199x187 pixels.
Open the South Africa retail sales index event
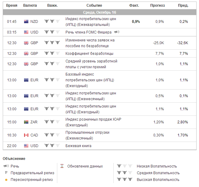93,122
